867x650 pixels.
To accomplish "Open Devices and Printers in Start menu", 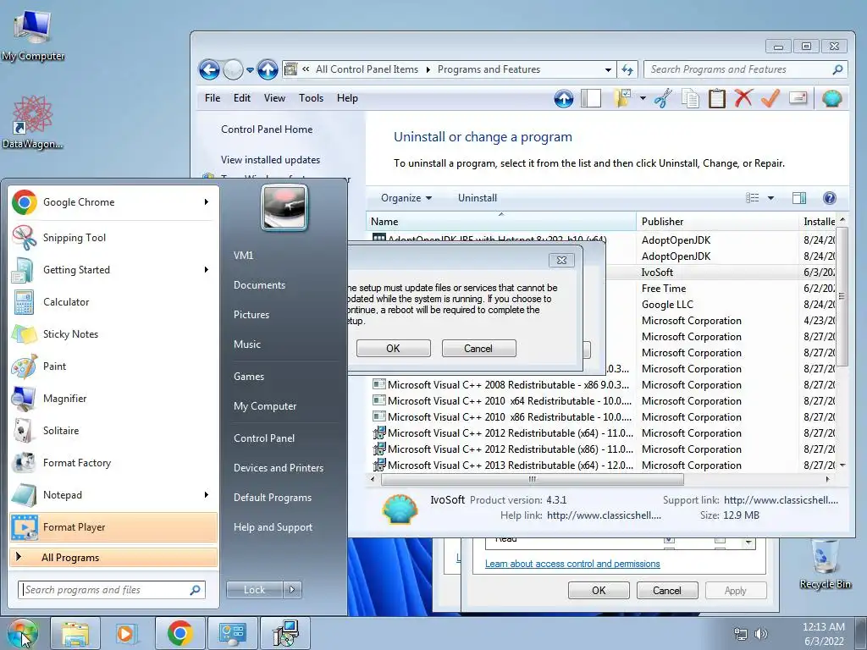I will 278,468.
